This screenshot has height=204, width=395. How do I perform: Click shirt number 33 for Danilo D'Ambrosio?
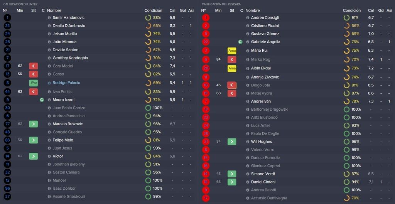click(7, 26)
